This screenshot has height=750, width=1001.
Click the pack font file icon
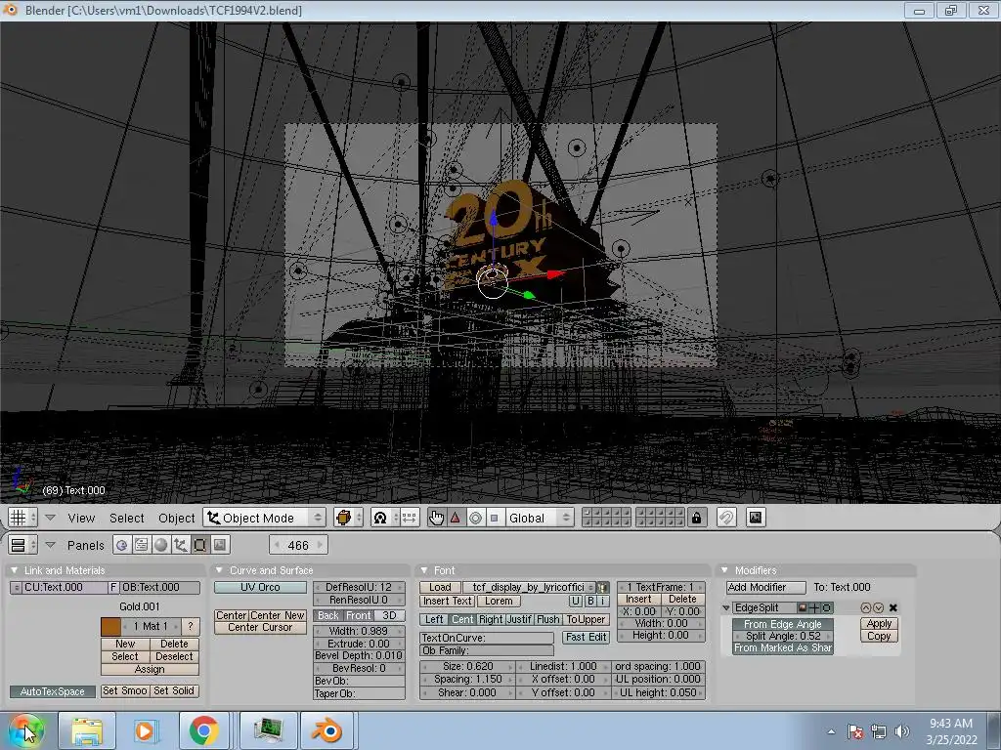pyautogui.click(x=602, y=587)
